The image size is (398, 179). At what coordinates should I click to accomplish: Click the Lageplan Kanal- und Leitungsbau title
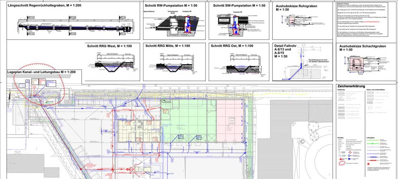pyautogui.click(x=41, y=72)
